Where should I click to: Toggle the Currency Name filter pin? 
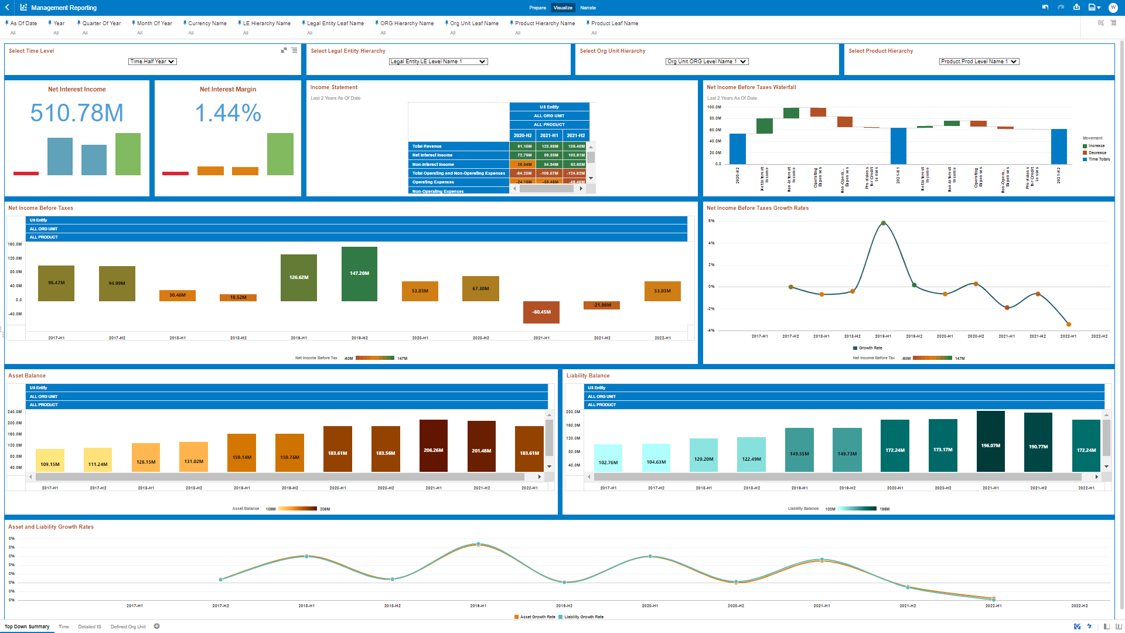click(185, 23)
